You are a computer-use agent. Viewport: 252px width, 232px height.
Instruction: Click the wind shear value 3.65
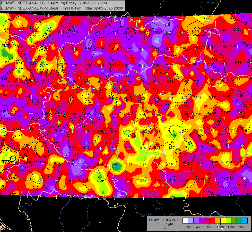click(x=143, y=181)
